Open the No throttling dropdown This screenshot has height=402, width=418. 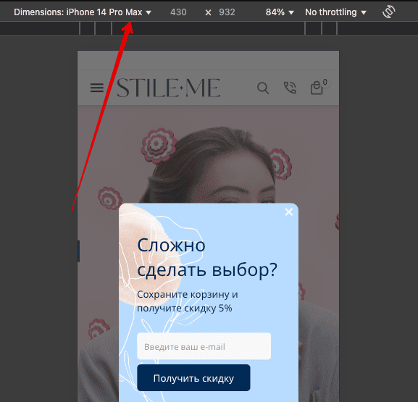coord(335,12)
